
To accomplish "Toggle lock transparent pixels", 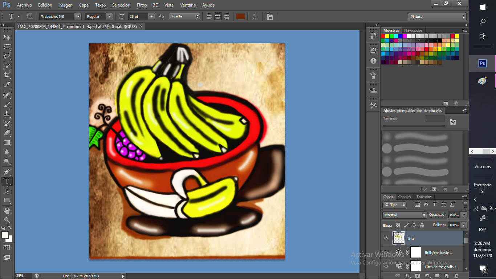I will point(398,225).
